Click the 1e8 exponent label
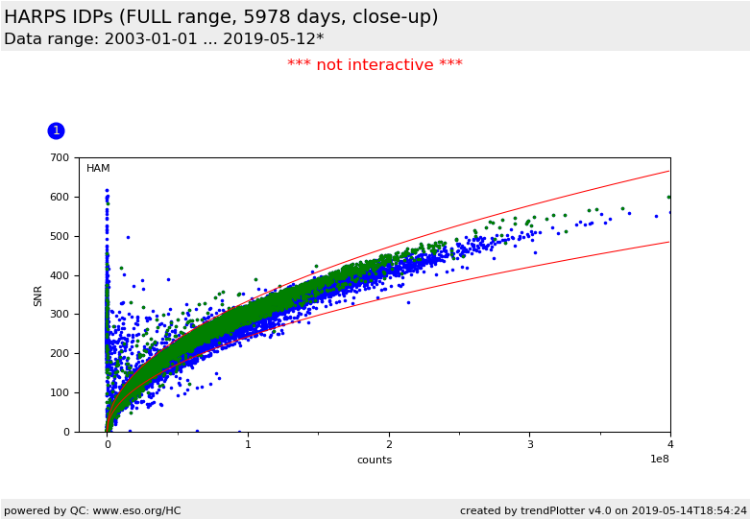This screenshot has height=520, width=751. [x=659, y=460]
